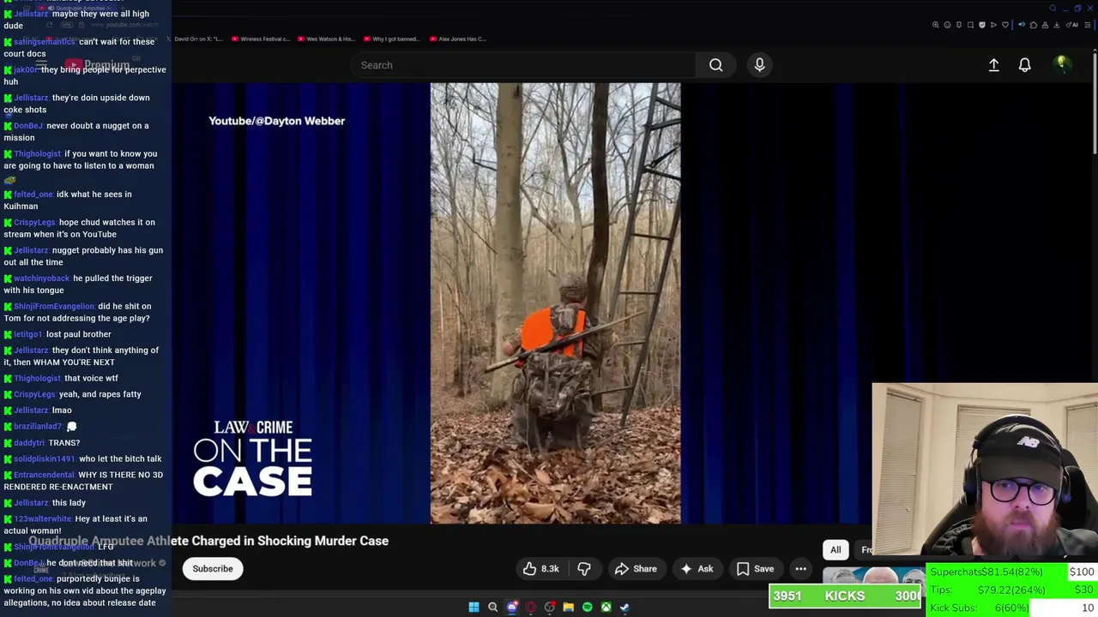
Task: Open browser downloads arrow icon
Action: (1056, 25)
